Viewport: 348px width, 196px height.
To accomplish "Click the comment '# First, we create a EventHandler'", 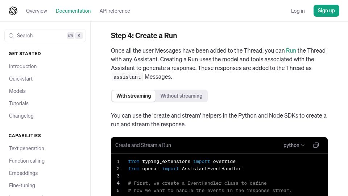I will (x=197, y=183).
